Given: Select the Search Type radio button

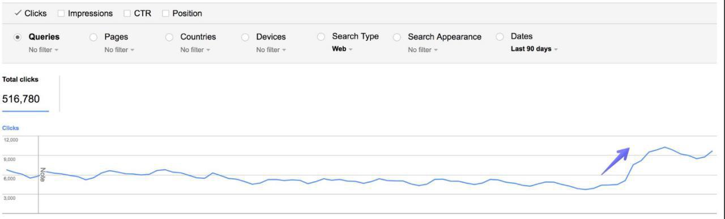Looking at the screenshot, I should click(x=321, y=36).
